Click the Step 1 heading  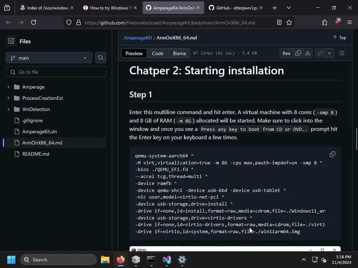[x=141, y=95]
